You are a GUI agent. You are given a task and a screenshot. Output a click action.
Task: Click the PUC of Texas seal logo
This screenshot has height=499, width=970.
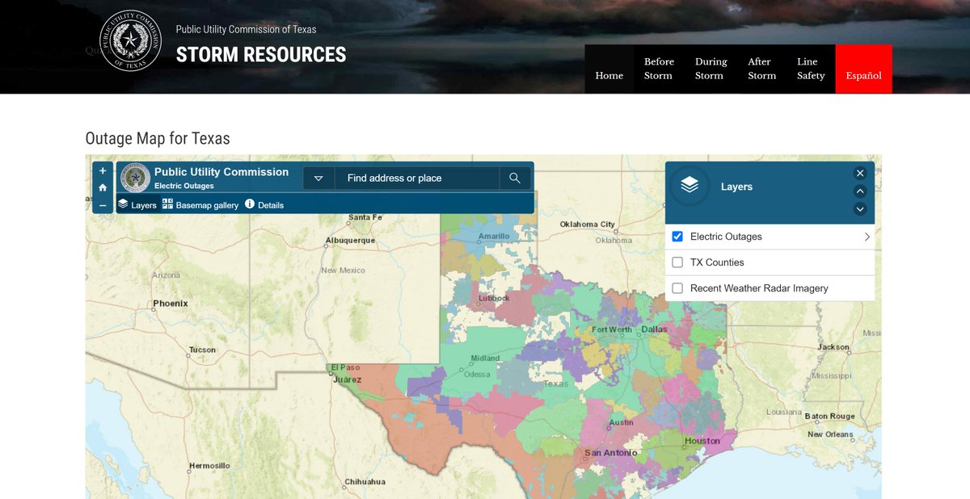click(129, 40)
